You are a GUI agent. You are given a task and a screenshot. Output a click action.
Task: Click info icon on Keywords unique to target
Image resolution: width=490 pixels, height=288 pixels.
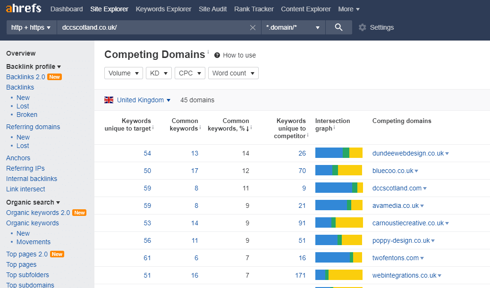(153, 127)
